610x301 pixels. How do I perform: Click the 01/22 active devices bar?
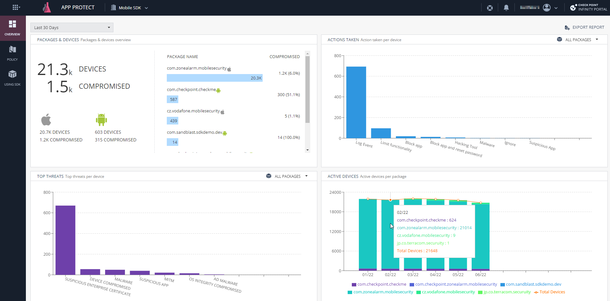(368, 235)
